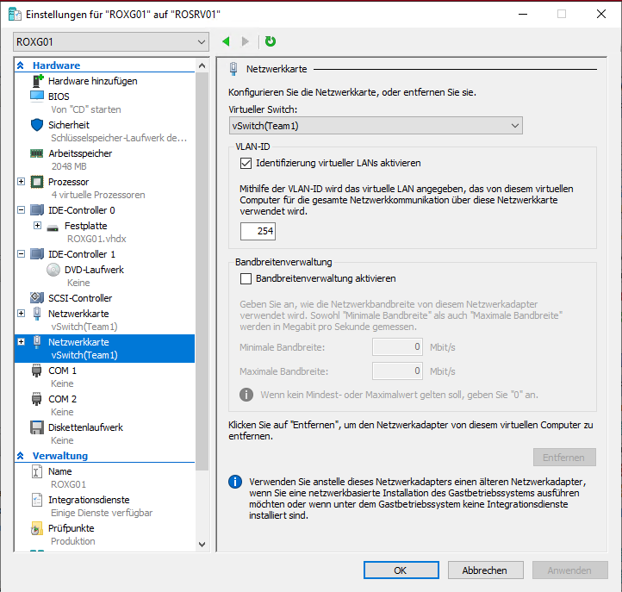This screenshot has height=592, width=622.
Task: Click the tree vertical scrollbar thumb
Action: pos(202,271)
